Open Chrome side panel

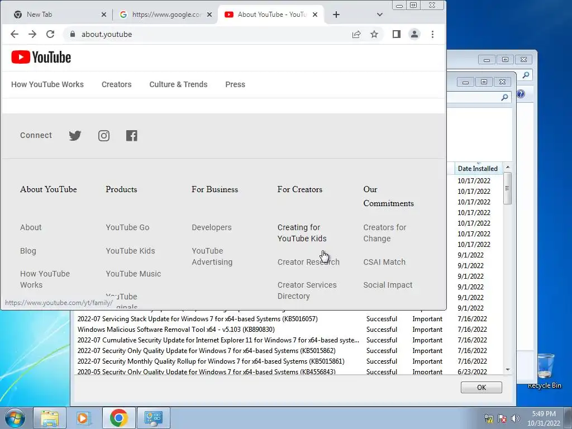point(397,34)
